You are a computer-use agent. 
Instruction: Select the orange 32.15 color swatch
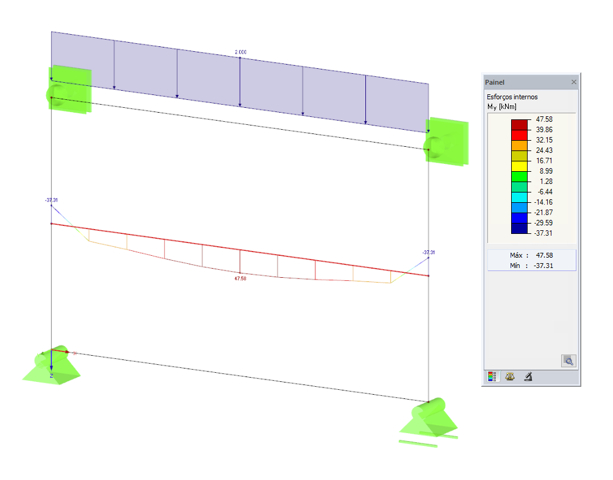pos(519,146)
